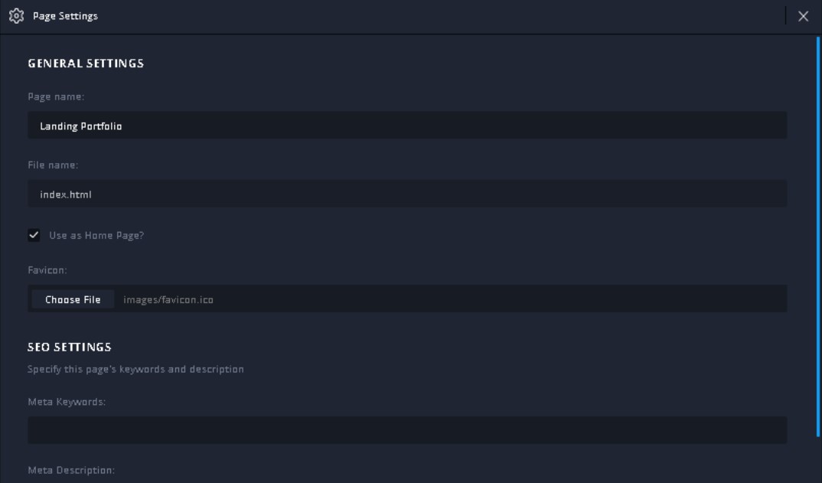Viewport: 822px width, 483px height.
Task: Click the 'Page name:' field label
Action: pyautogui.click(x=56, y=97)
